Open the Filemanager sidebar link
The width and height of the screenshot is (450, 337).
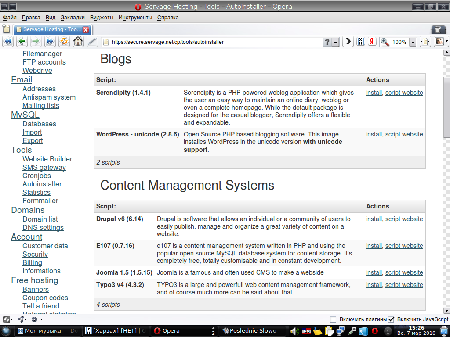42,54
